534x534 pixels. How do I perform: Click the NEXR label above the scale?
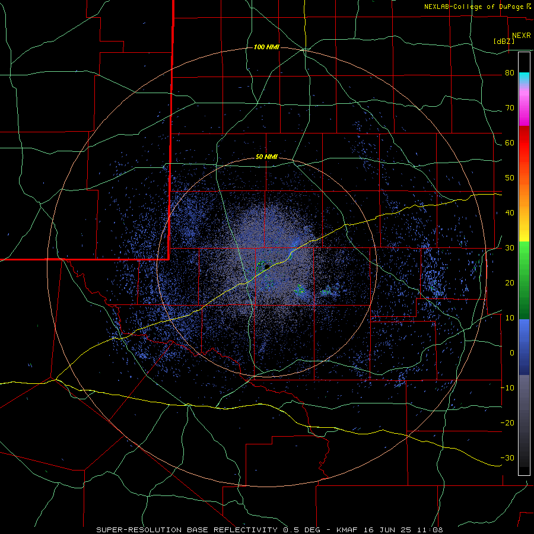pyautogui.click(x=521, y=36)
